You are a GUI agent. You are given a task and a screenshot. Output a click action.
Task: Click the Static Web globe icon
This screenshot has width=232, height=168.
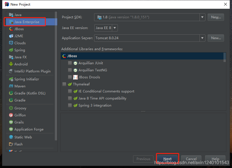(11, 137)
